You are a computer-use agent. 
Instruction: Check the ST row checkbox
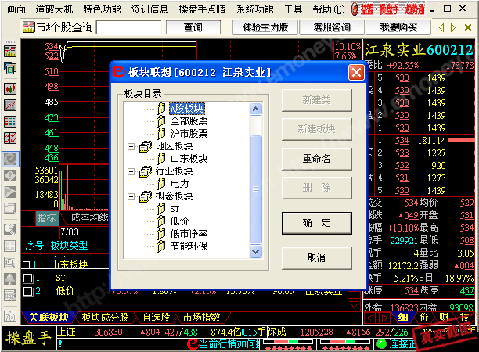pyautogui.click(x=28, y=278)
